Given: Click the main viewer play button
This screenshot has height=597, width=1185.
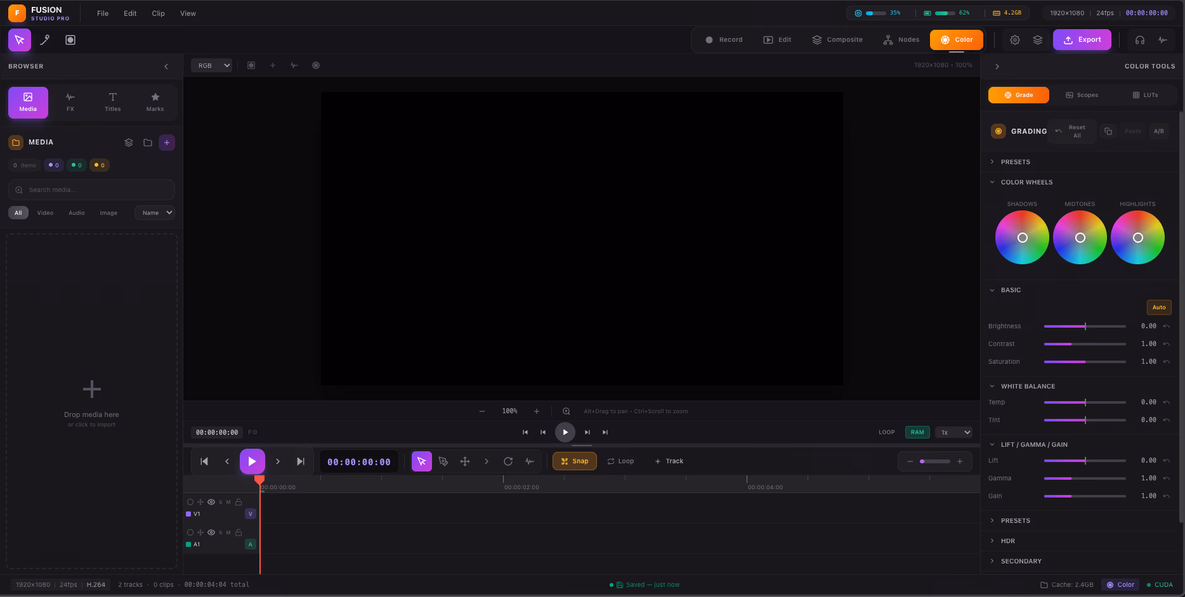Looking at the screenshot, I should (565, 432).
